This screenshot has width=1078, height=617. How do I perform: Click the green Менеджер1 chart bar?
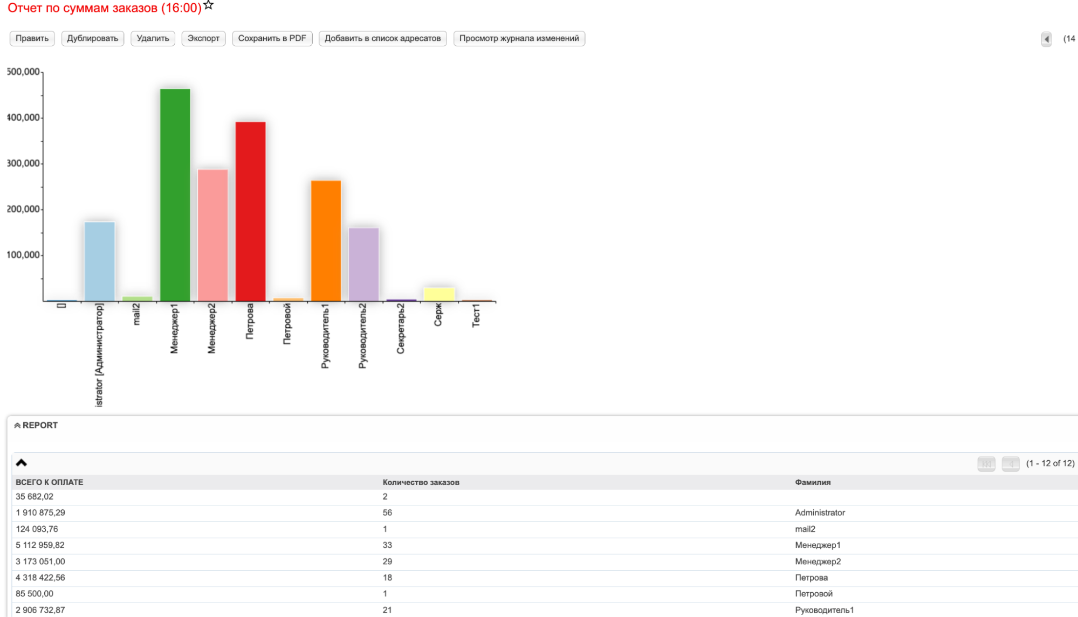pyautogui.click(x=175, y=194)
